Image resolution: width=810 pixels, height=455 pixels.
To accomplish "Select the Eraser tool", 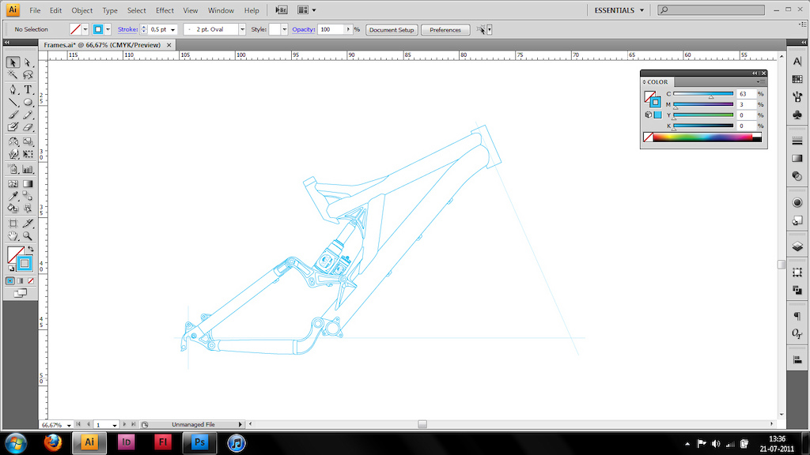I will point(28,127).
